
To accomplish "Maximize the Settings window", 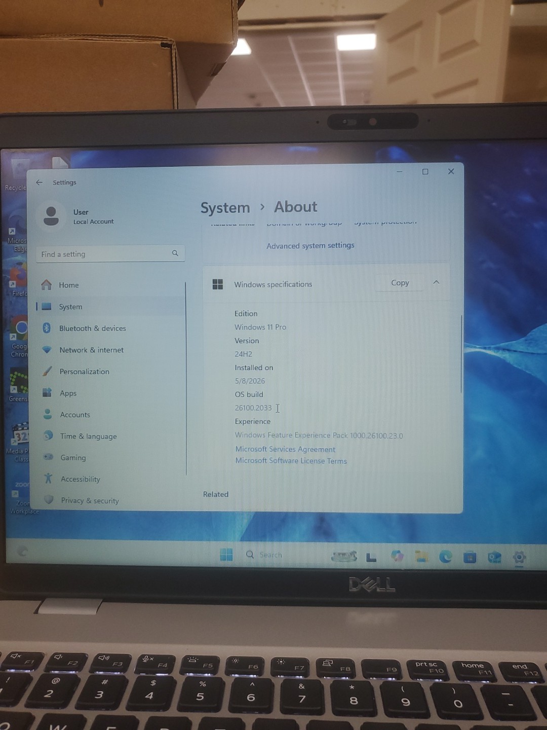I will coord(425,172).
